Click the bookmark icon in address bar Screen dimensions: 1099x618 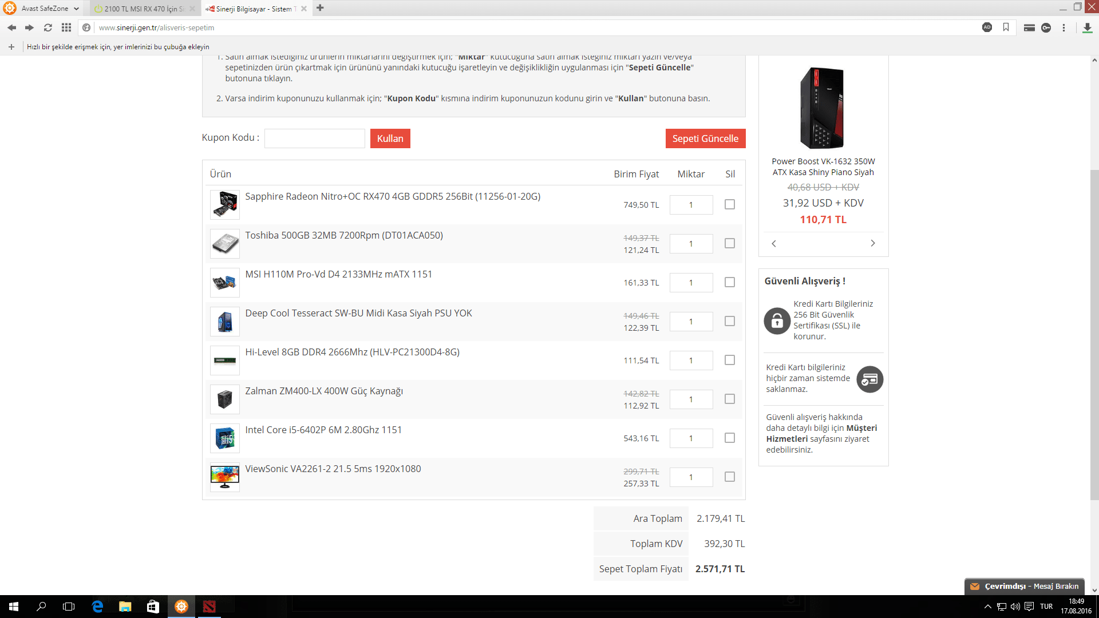pos(1006,27)
